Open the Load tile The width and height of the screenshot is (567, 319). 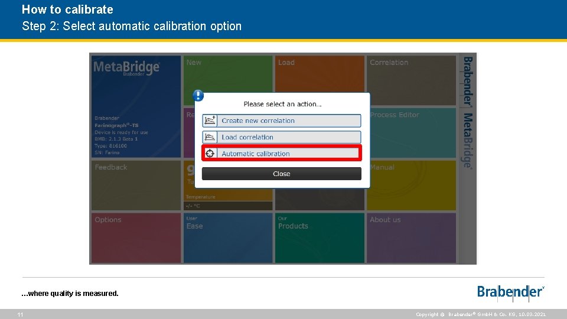click(x=320, y=74)
